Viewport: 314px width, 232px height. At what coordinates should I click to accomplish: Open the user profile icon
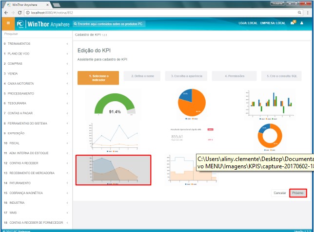[x=302, y=23]
